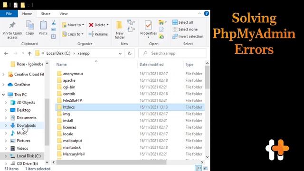Switch to the Home tab
304x171 pixels.
27,14
